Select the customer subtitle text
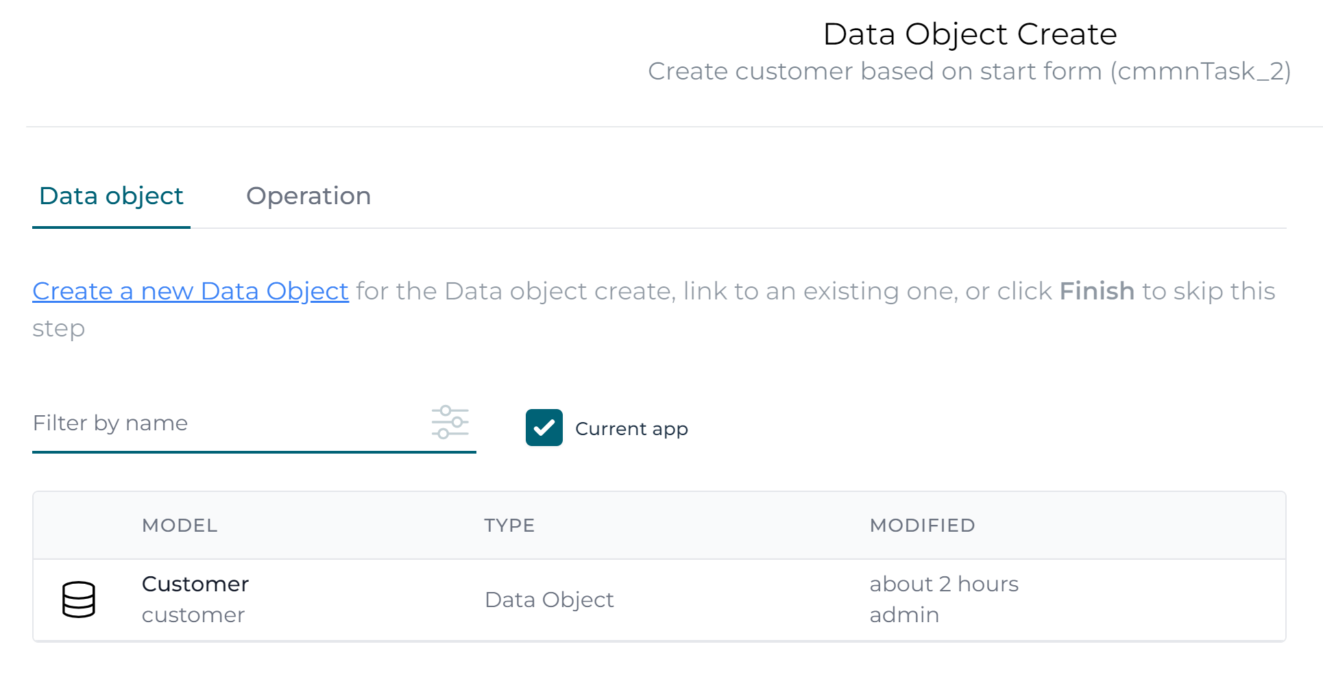 [193, 615]
